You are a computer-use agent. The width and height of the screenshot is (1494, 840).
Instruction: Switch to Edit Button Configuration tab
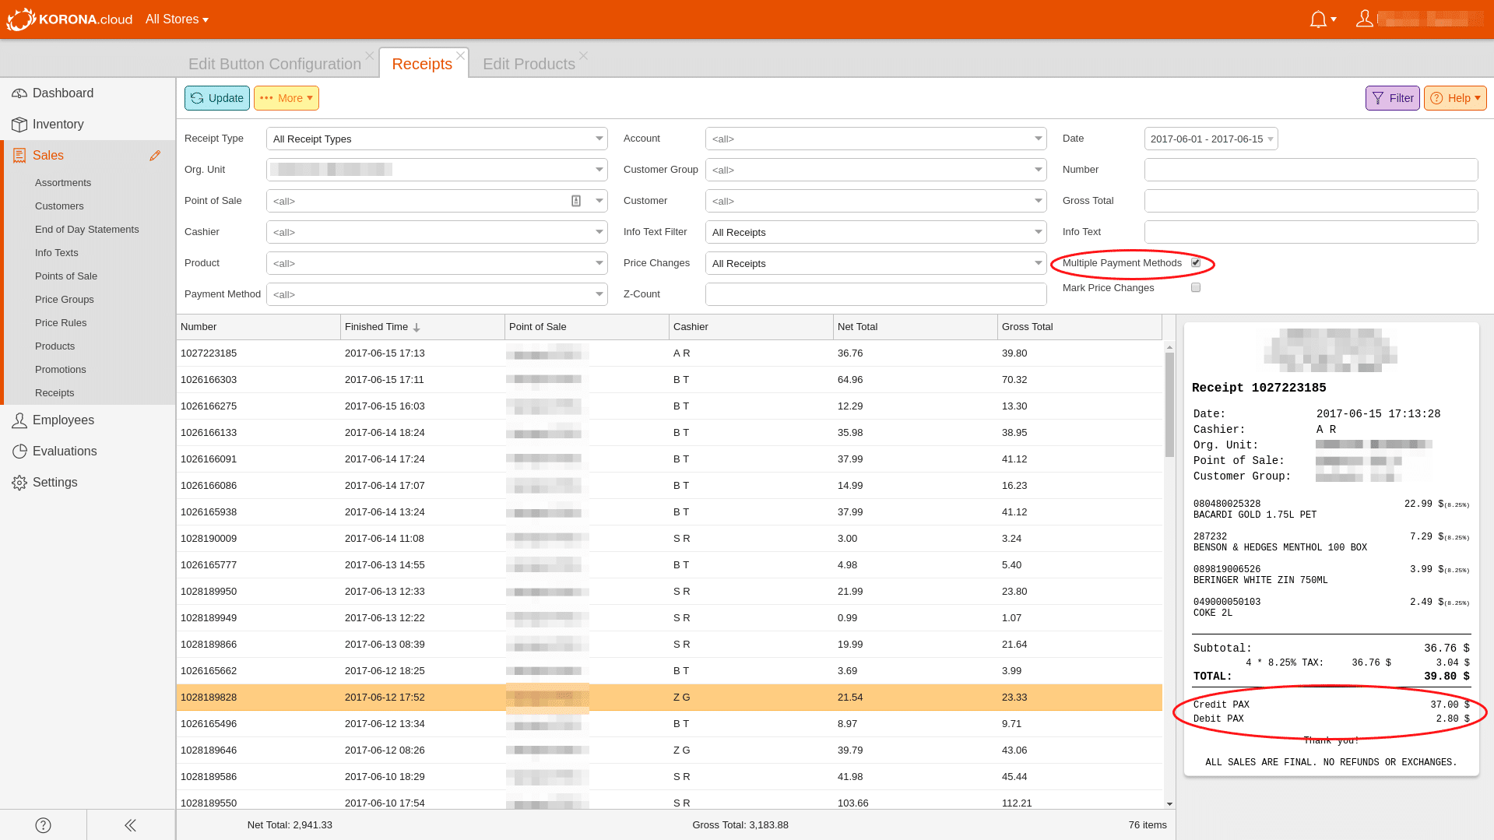click(275, 64)
